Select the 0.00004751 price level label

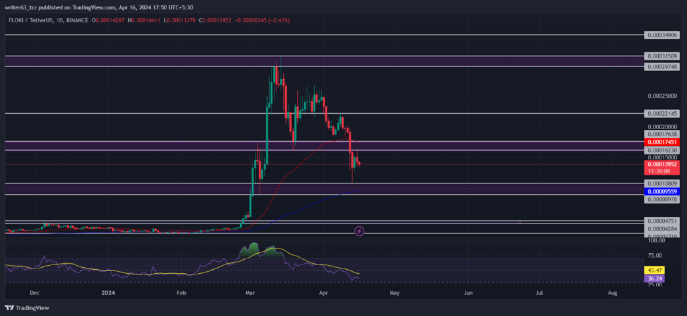[x=662, y=221]
